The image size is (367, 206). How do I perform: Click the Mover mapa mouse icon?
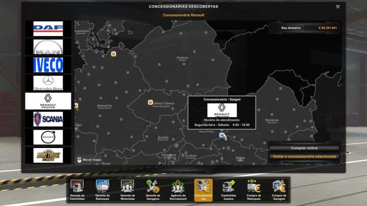pos(80,160)
